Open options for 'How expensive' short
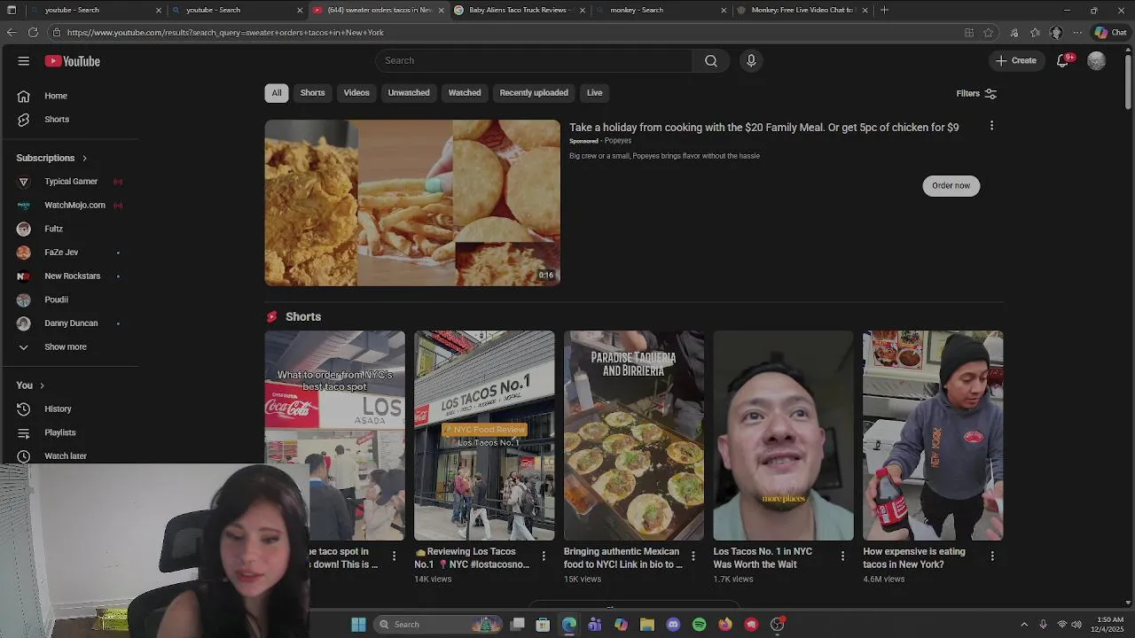Screen dimensions: 1135x638 click(992, 556)
